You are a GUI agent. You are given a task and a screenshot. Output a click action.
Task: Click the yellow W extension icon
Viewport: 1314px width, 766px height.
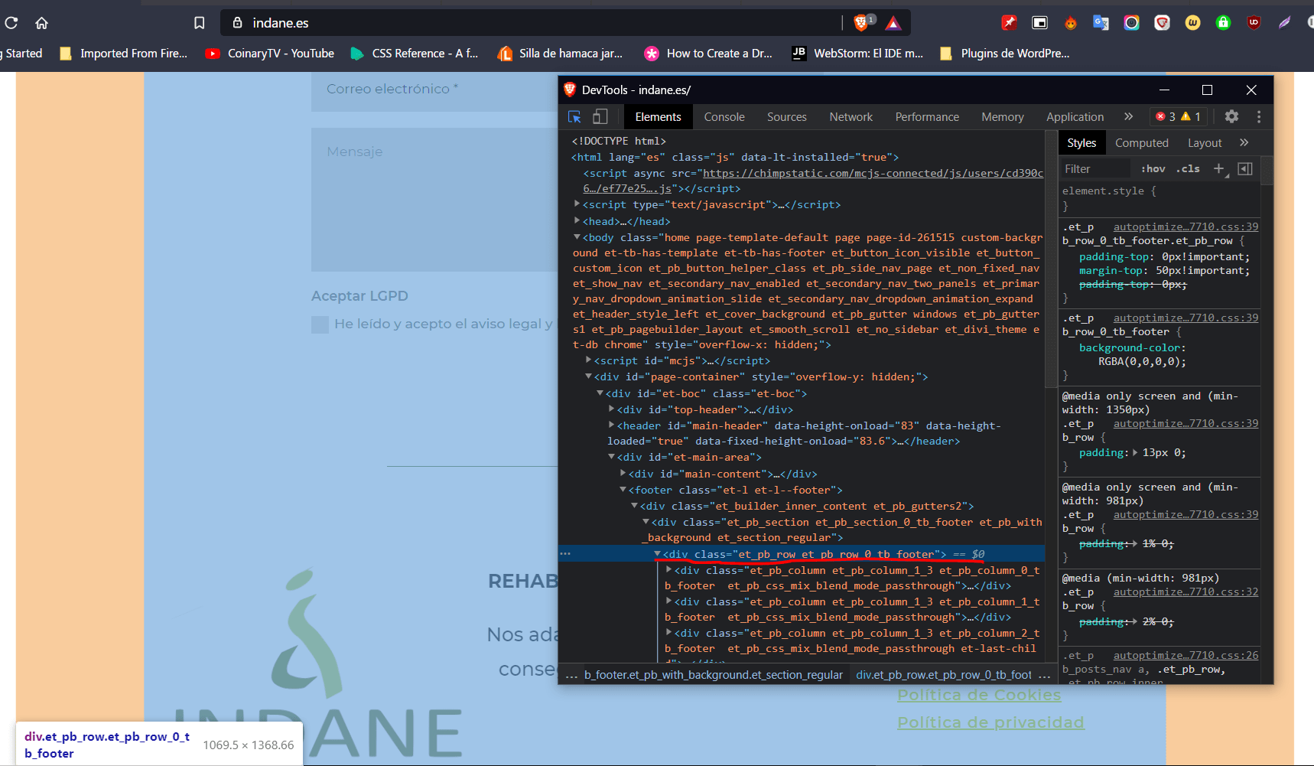1192,23
